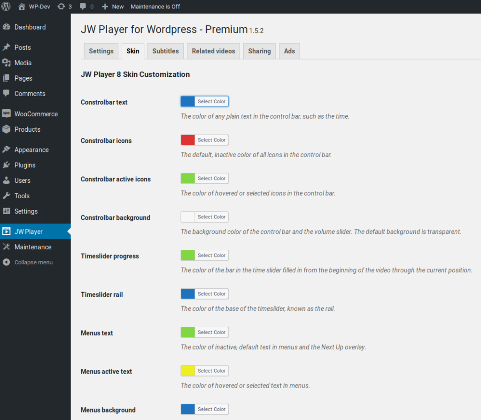Click the Comments icon in sidebar
This screenshot has width=481, height=420.
tap(7, 93)
